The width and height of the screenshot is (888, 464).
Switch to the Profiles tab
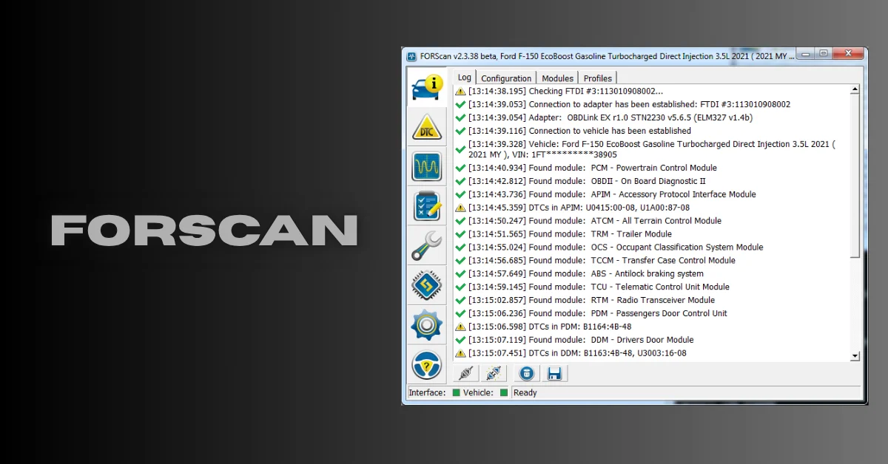click(597, 78)
